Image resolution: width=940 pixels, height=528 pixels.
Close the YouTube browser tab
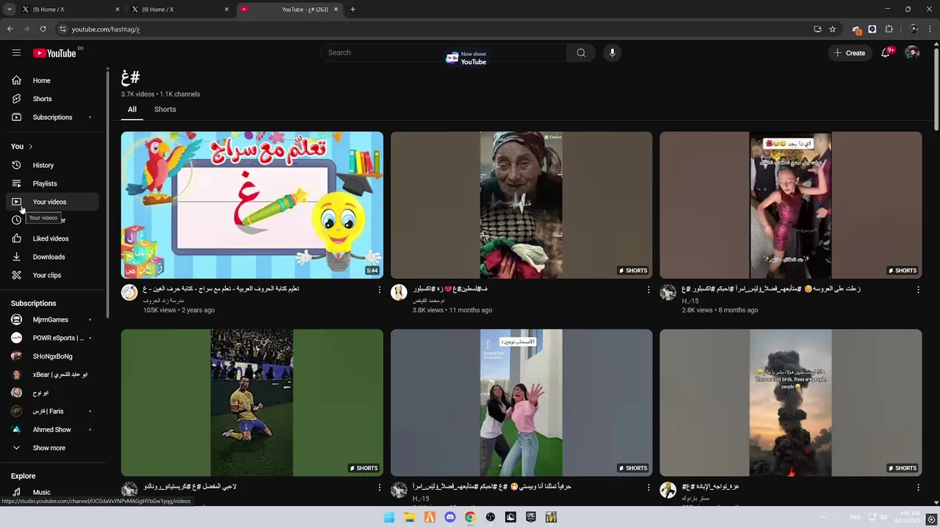pos(336,10)
